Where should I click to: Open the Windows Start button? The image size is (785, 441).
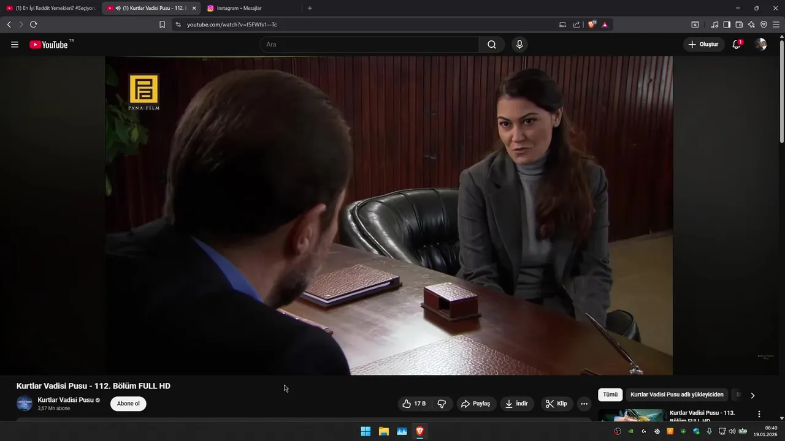pos(366,431)
